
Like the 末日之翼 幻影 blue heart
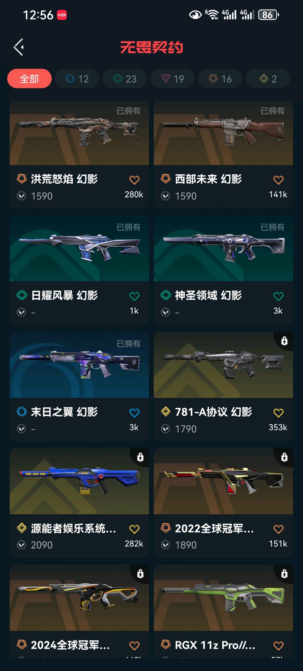pyautogui.click(x=134, y=413)
